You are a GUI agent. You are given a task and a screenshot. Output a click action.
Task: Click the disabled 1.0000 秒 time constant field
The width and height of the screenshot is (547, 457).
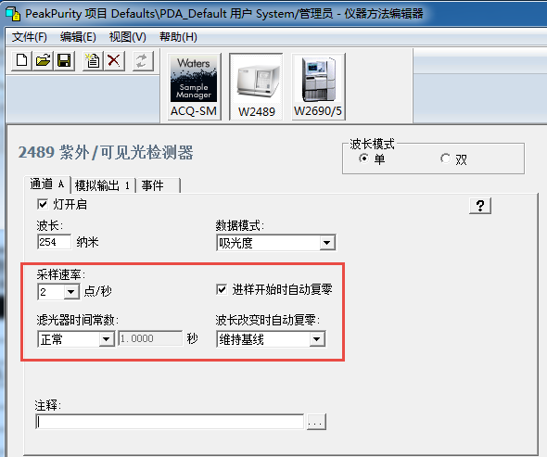tap(150, 338)
